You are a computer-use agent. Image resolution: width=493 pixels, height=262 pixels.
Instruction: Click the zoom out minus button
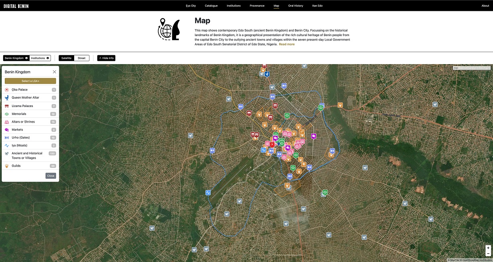(x=488, y=254)
